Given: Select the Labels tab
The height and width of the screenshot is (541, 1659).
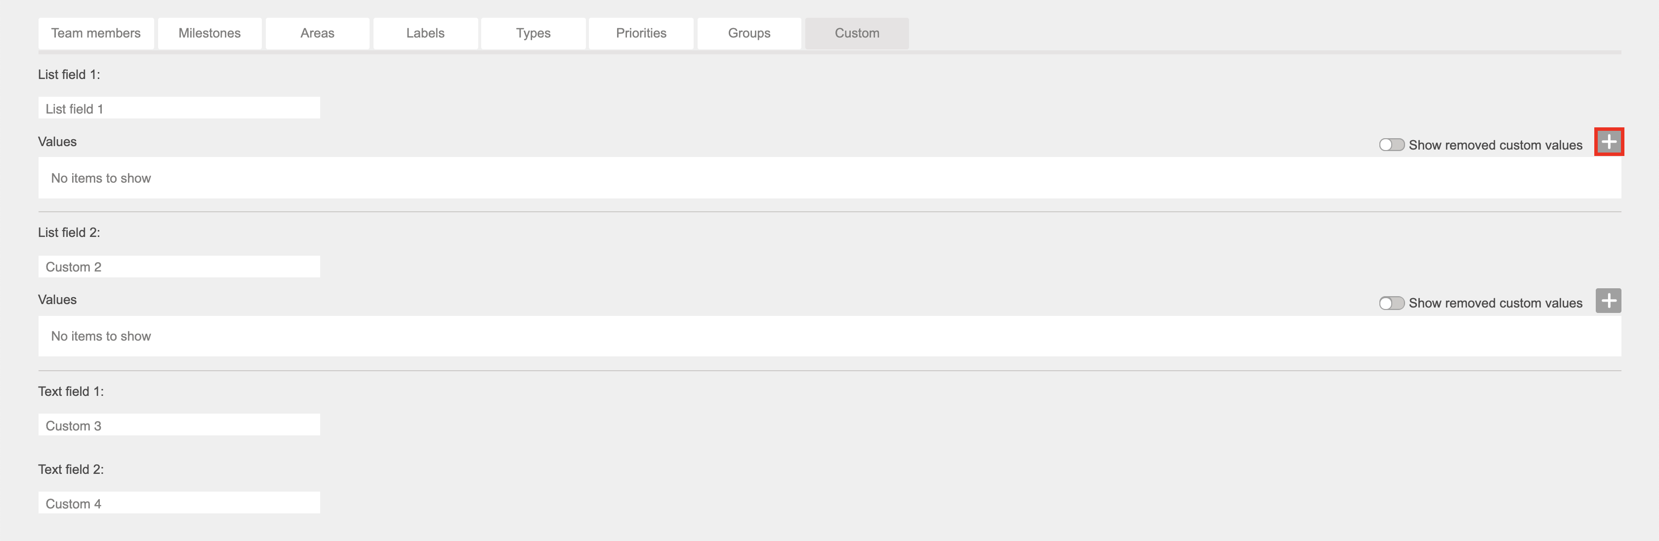Looking at the screenshot, I should [x=426, y=34].
